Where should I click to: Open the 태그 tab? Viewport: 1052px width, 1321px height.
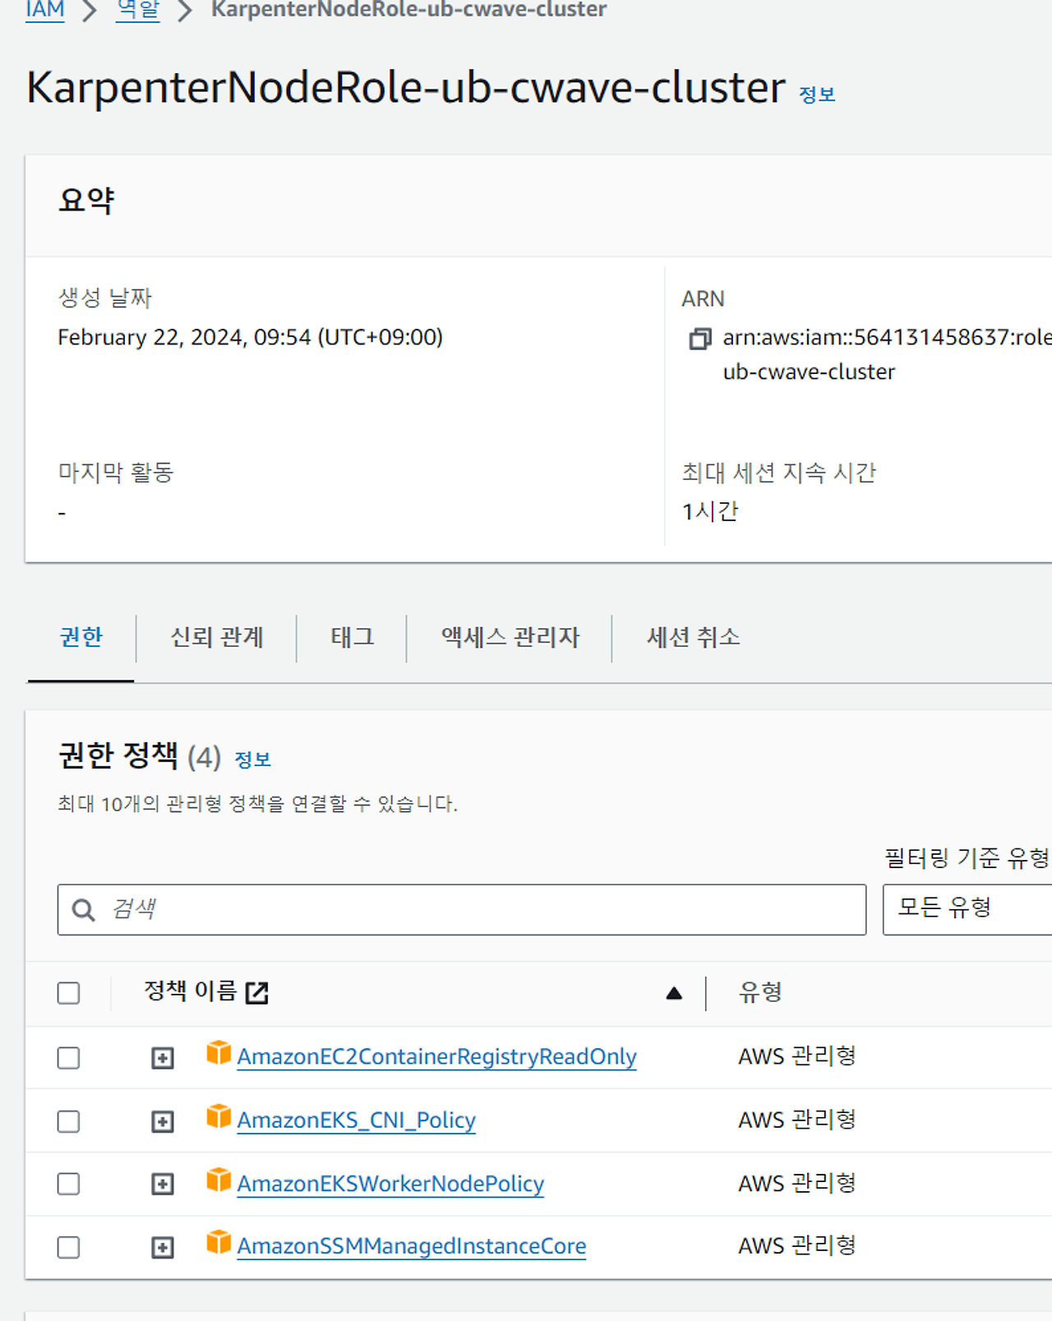point(353,637)
